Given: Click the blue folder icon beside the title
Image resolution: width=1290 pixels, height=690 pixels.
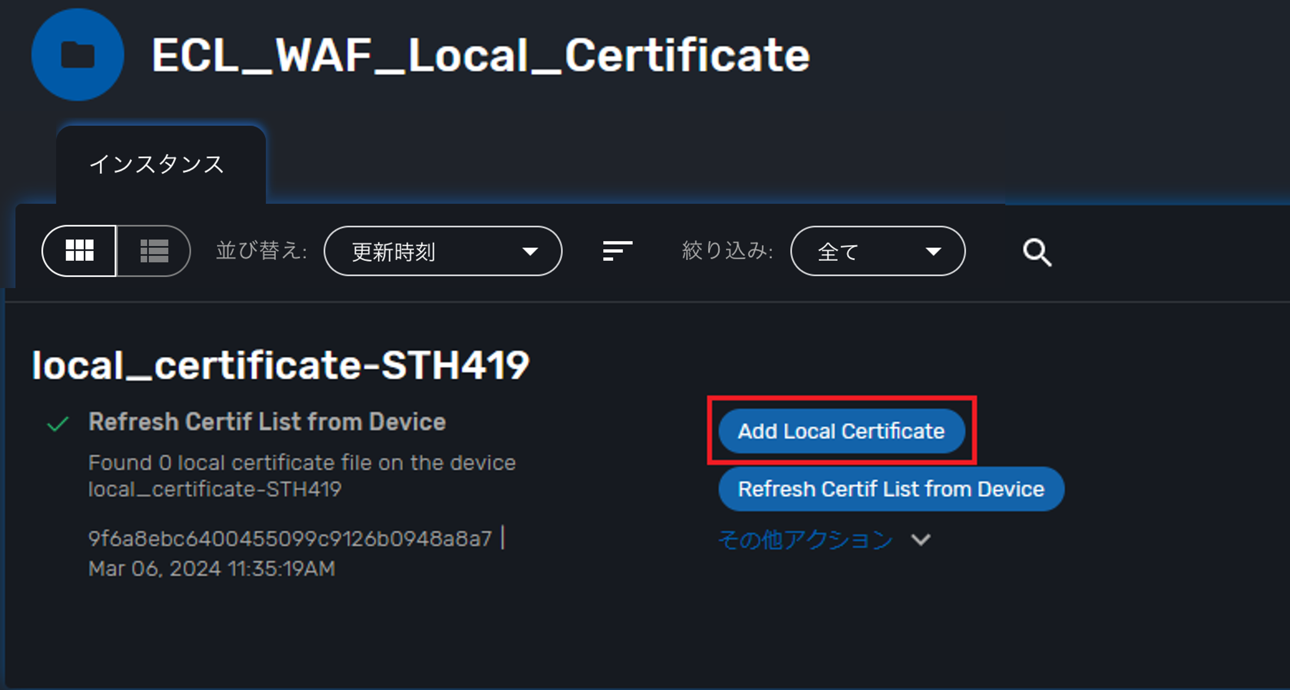Looking at the screenshot, I should [78, 55].
